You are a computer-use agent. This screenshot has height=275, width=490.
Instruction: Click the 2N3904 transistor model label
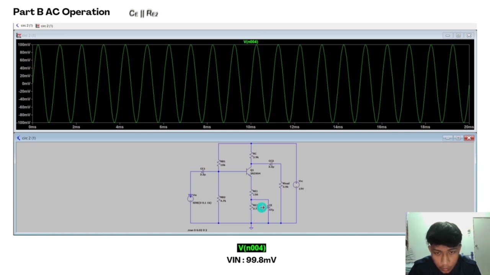pyautogui.click(x=255, y=173)
